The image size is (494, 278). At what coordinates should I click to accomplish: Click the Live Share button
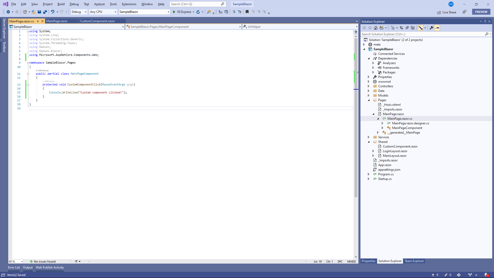click(447, 12)
